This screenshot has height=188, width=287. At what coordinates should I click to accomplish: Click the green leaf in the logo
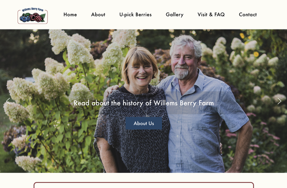(43, 18)
